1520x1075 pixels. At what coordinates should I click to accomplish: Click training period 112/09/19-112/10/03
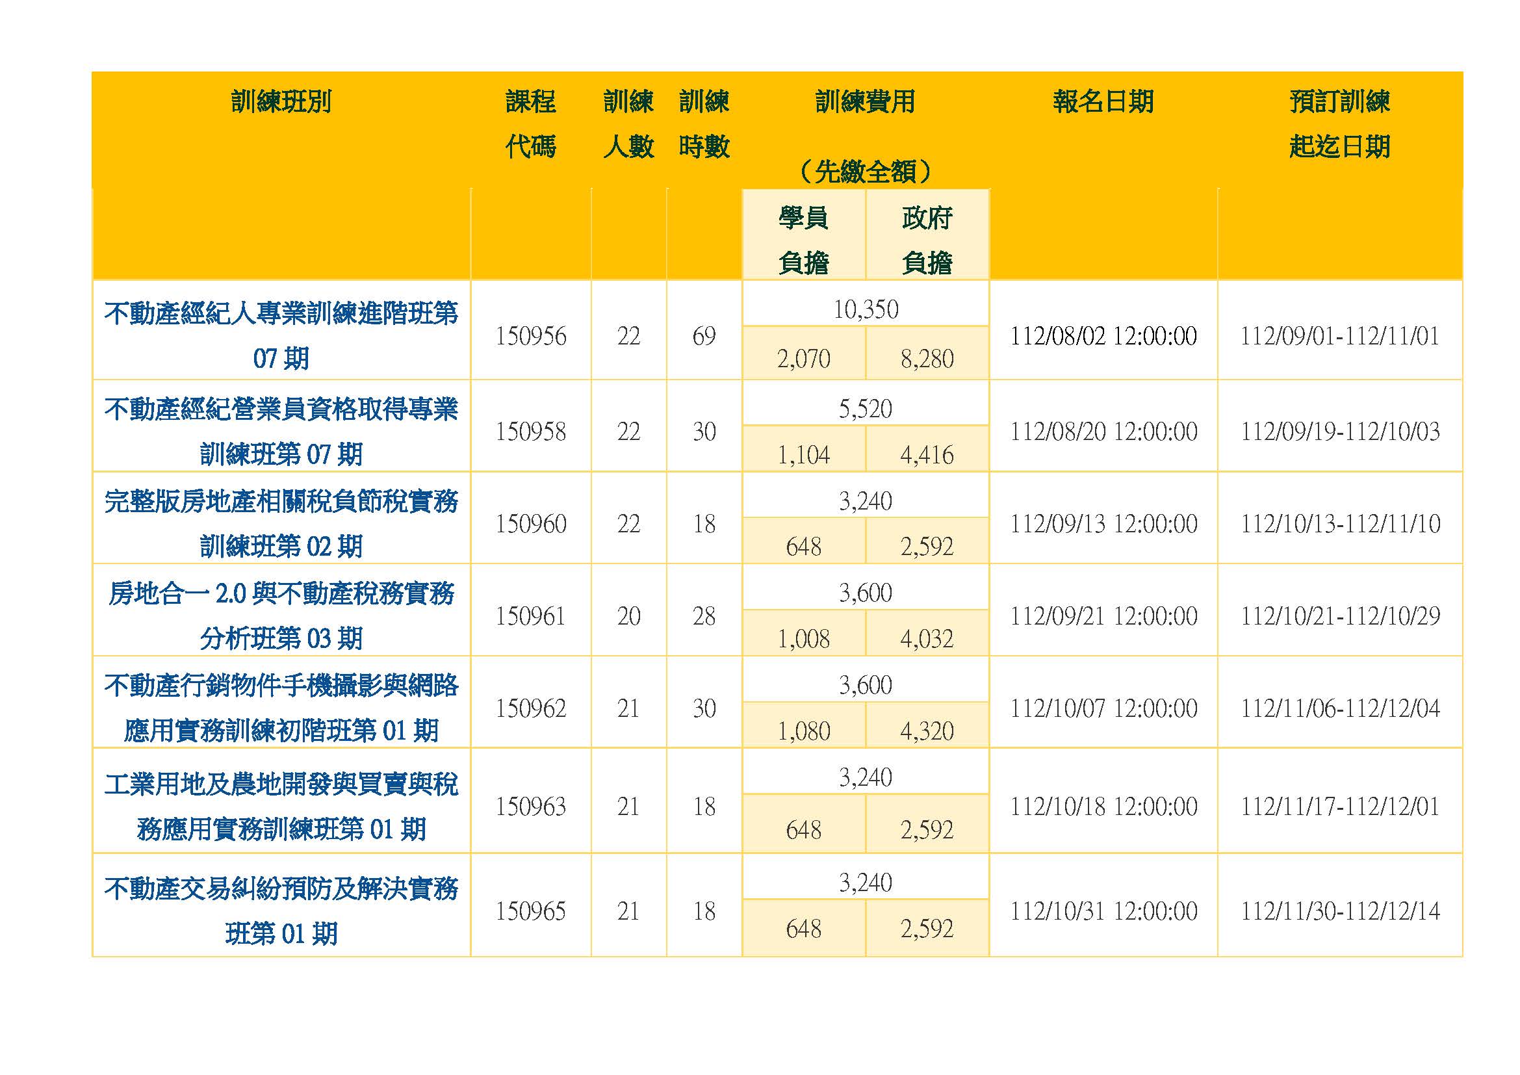pyautogui.click(x=1340, y=432)
